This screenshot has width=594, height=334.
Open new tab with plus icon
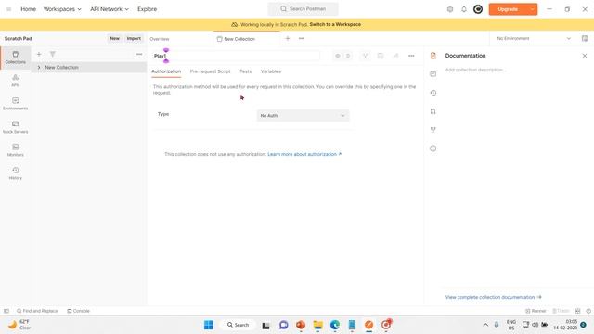click(288, 38)
